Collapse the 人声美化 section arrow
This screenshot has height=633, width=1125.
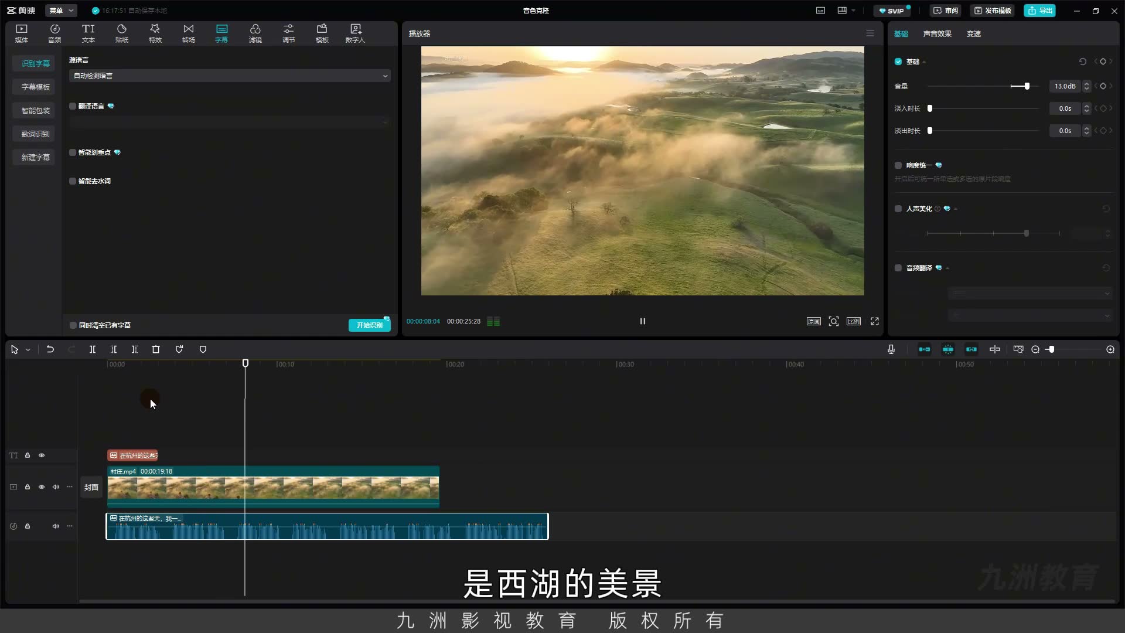tap(956, 209)
